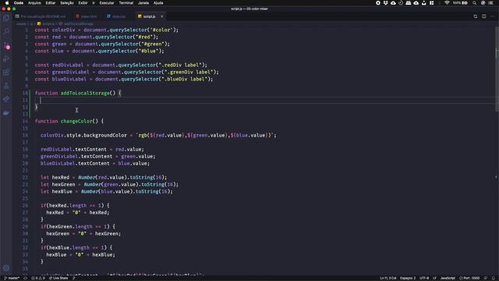Image resolution: width=499 pixels, height=281 pixels.
Task: Open notifications bell in status bar
Action: pos(494,278)
